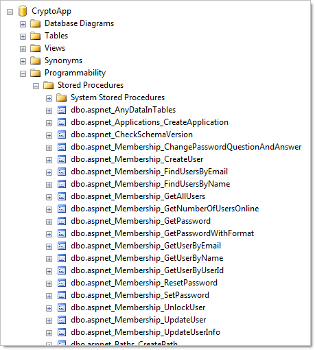
Task: Click the procedure icon for Membership_GetAllUsers
Action: tap(62, 196)
